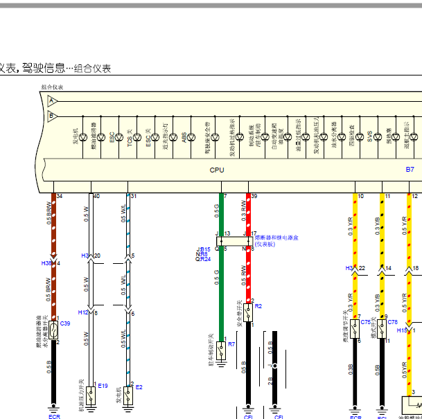Screen dimensions: 422x419
Task: Click the 发动机过热指示 lamp symbol
Action: pyautogui.click(x=240, y=137)
